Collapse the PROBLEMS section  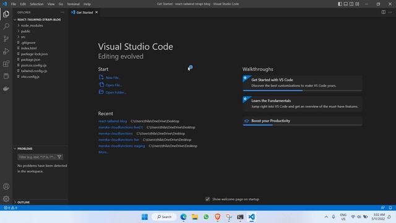click(x=40, y=149)
